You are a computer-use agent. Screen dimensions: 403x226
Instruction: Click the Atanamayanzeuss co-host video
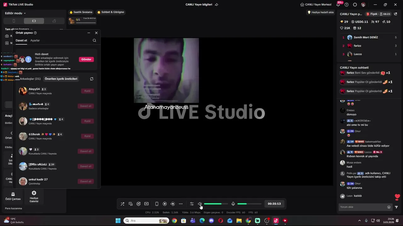(x=166, y=71)
